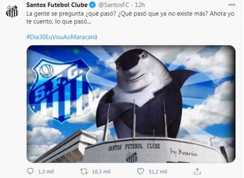Click the Santos Futebol Clube display name
Image resolution: width=244 pixels, height=178 pixels.
57,5
